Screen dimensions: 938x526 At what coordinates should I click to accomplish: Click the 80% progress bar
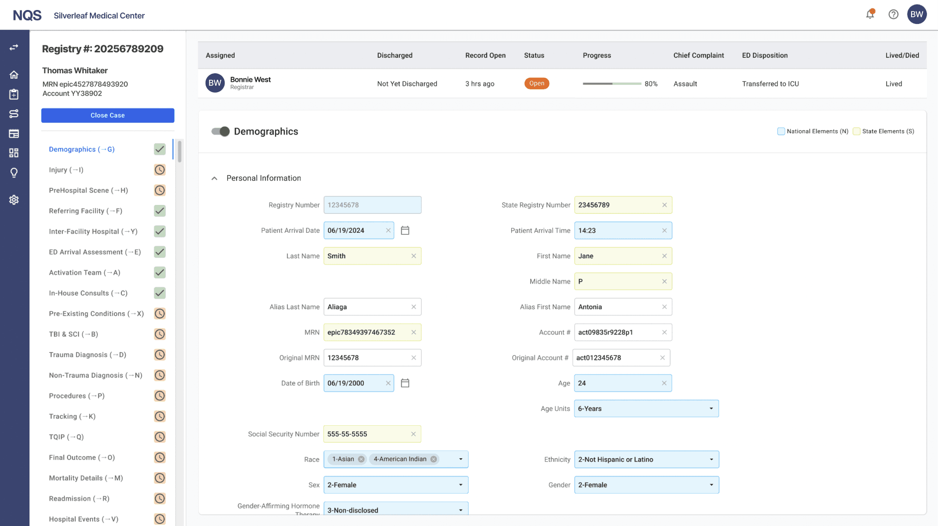(x=613, y=83)
